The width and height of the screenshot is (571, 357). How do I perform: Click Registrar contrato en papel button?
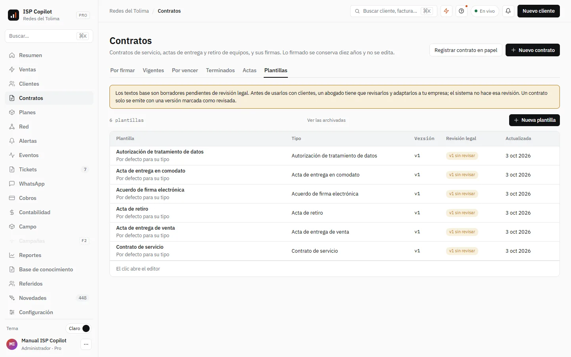click(466, 50)
